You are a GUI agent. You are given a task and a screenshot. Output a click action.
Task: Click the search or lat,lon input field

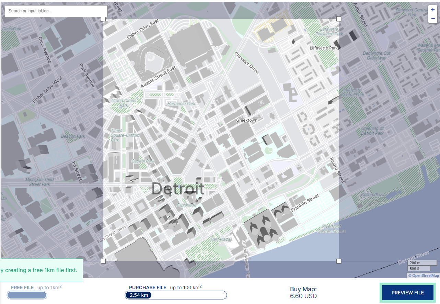56,11
